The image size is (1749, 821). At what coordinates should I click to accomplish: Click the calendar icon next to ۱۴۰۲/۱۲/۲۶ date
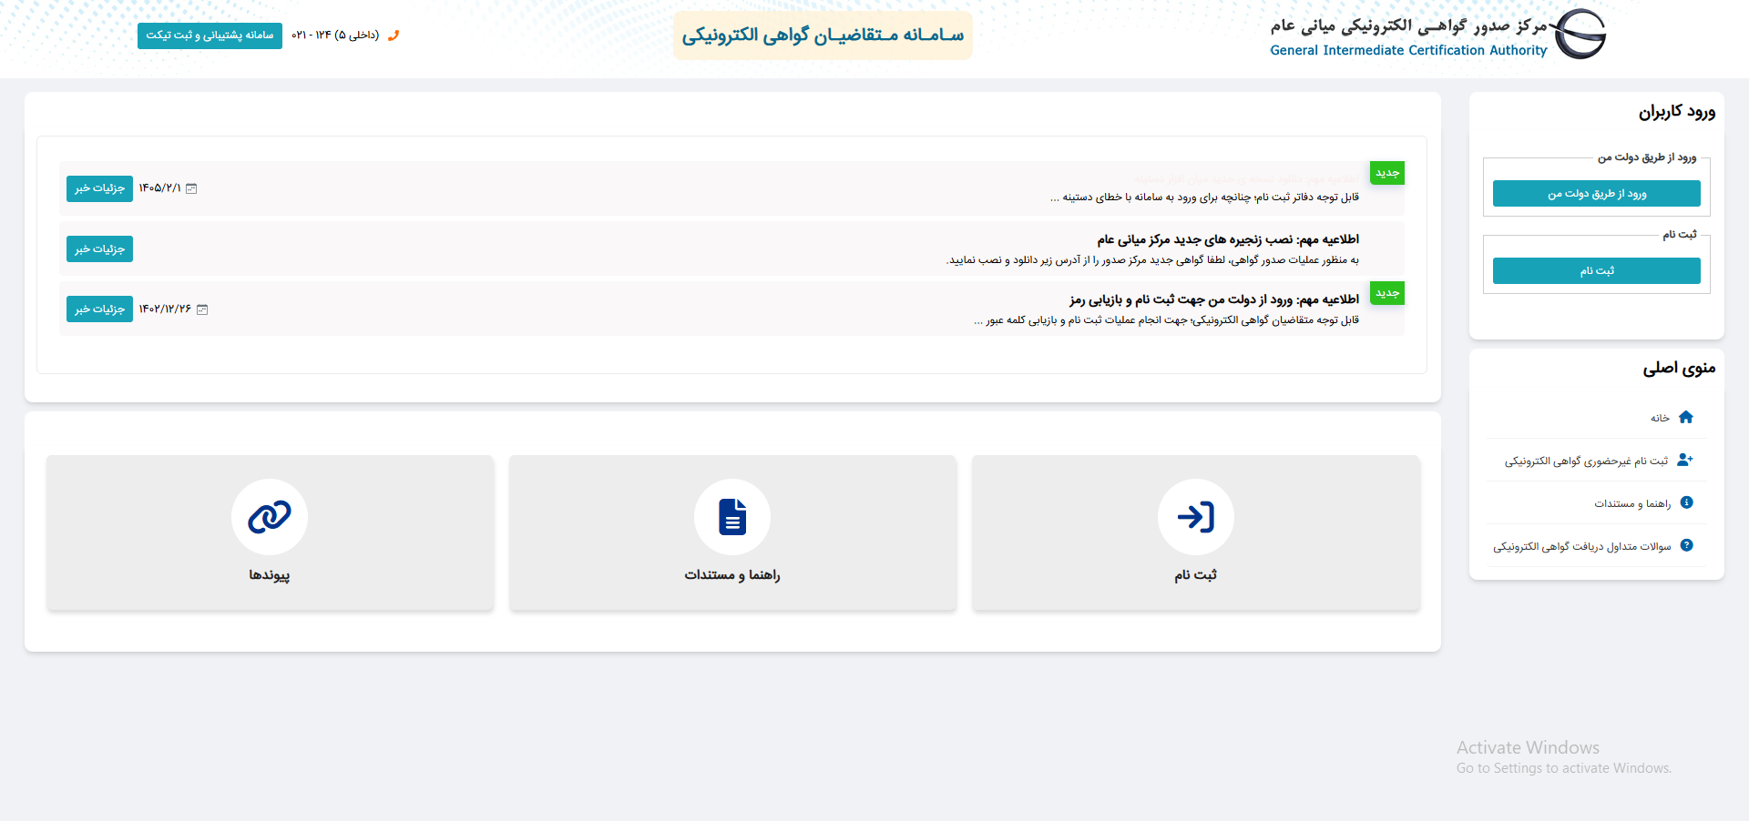pyautogui.click(x=202, y=309)
